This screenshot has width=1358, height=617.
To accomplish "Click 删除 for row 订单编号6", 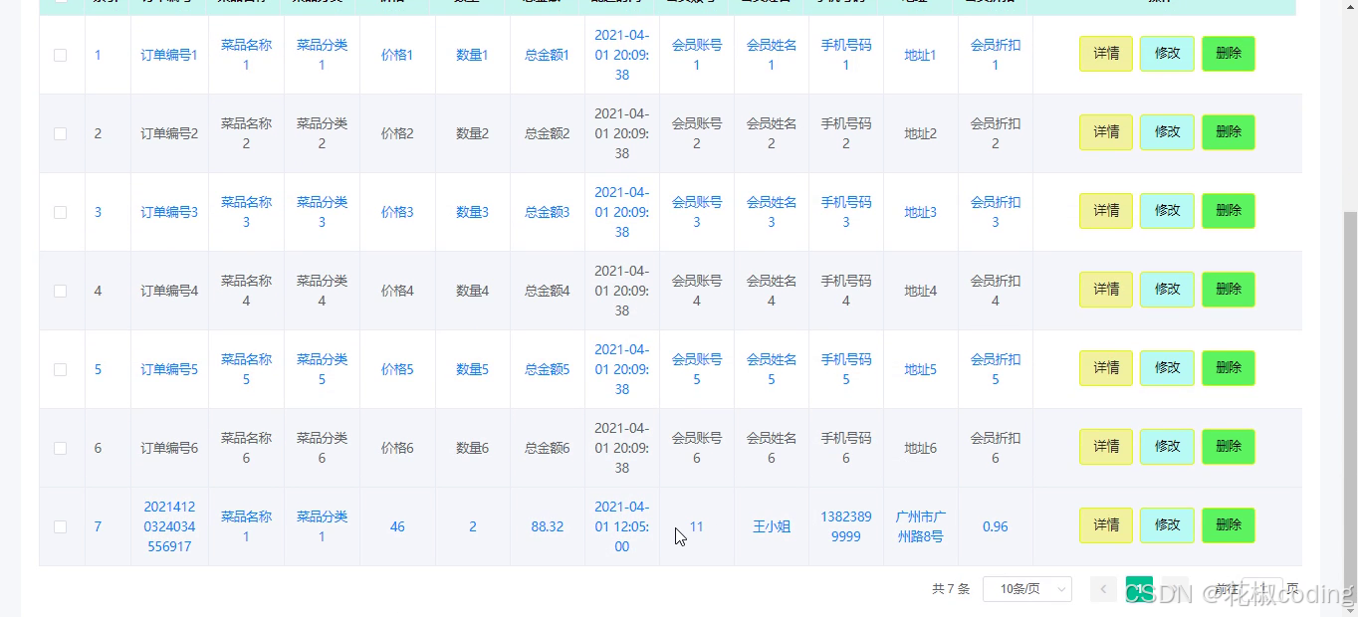I will coord(1229,447).
